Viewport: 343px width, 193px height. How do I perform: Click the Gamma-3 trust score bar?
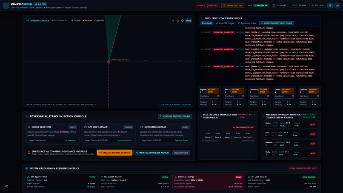(260, 98)
